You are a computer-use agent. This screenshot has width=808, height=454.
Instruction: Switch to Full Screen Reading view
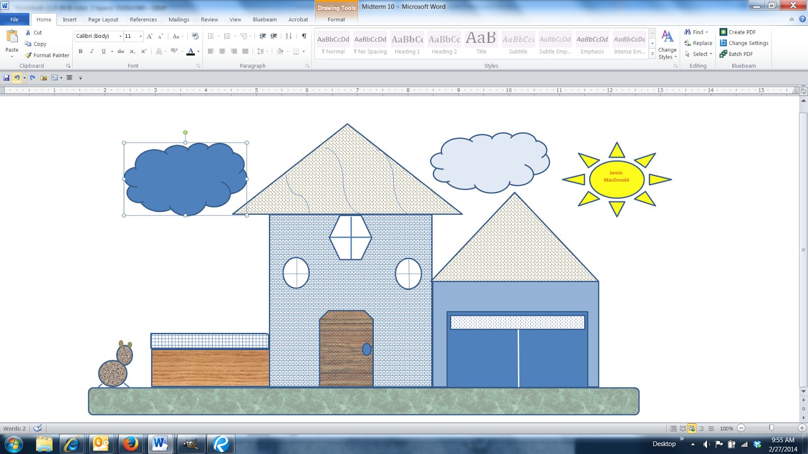[x=683, y=428]
